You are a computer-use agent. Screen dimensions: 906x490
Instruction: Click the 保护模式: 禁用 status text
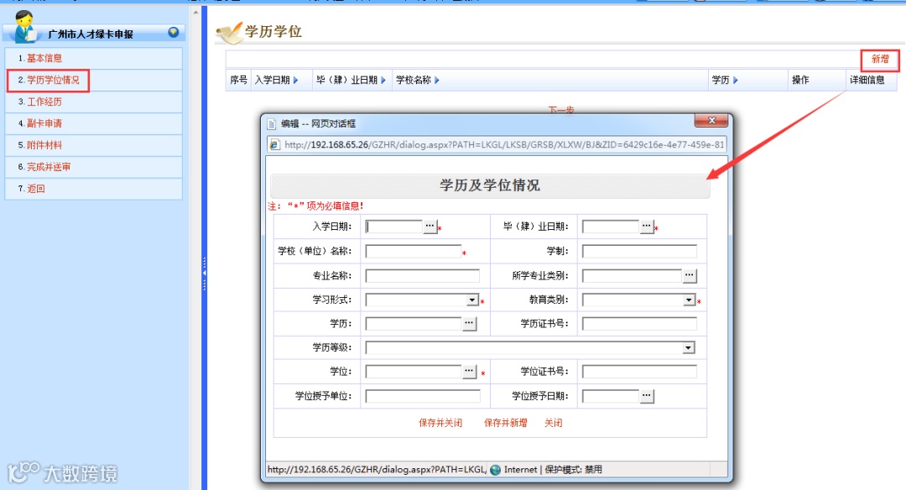pos(573,470)
